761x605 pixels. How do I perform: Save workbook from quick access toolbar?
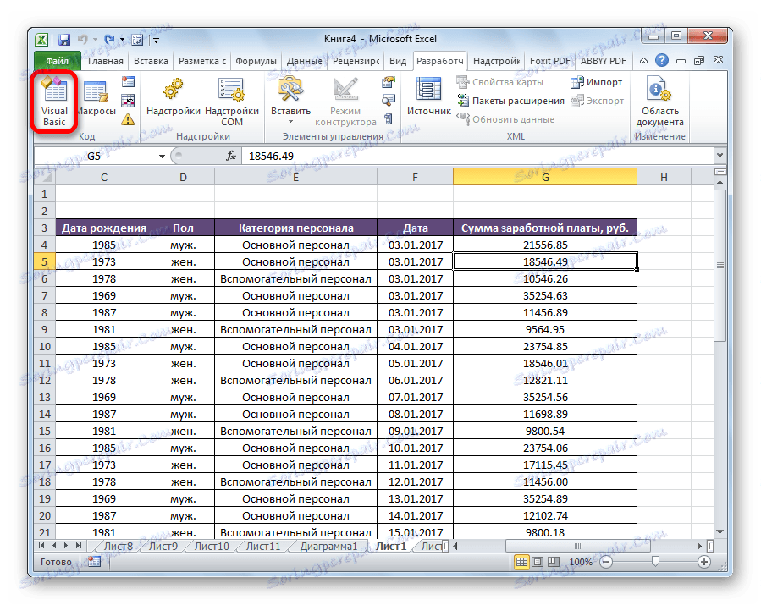coord(64,39)
